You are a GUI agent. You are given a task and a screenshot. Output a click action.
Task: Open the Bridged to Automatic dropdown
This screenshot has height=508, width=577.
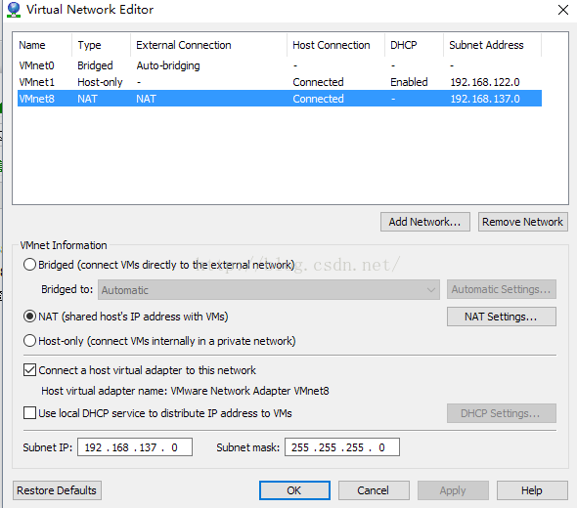[x=269, y=289]
